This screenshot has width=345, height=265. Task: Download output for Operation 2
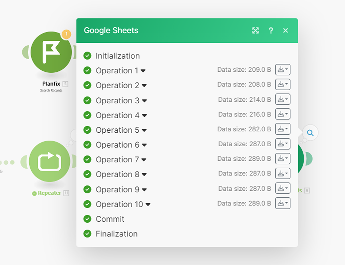pyautogui.click(x=283, y=85)
